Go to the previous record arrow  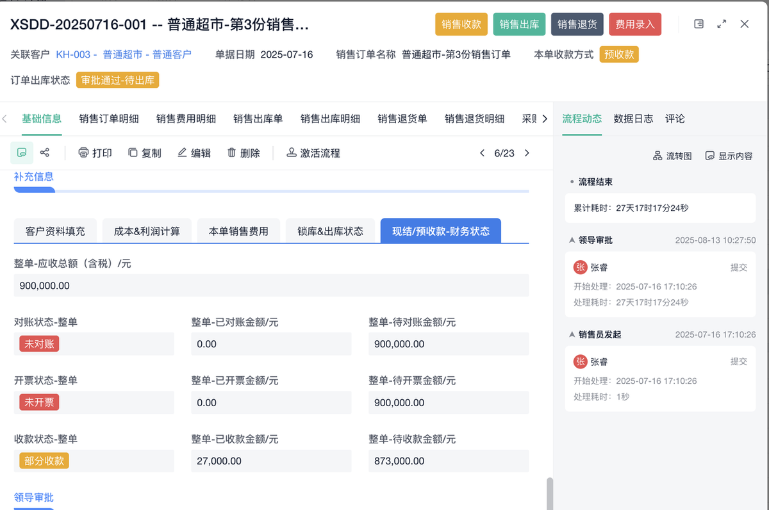[483, 153]
